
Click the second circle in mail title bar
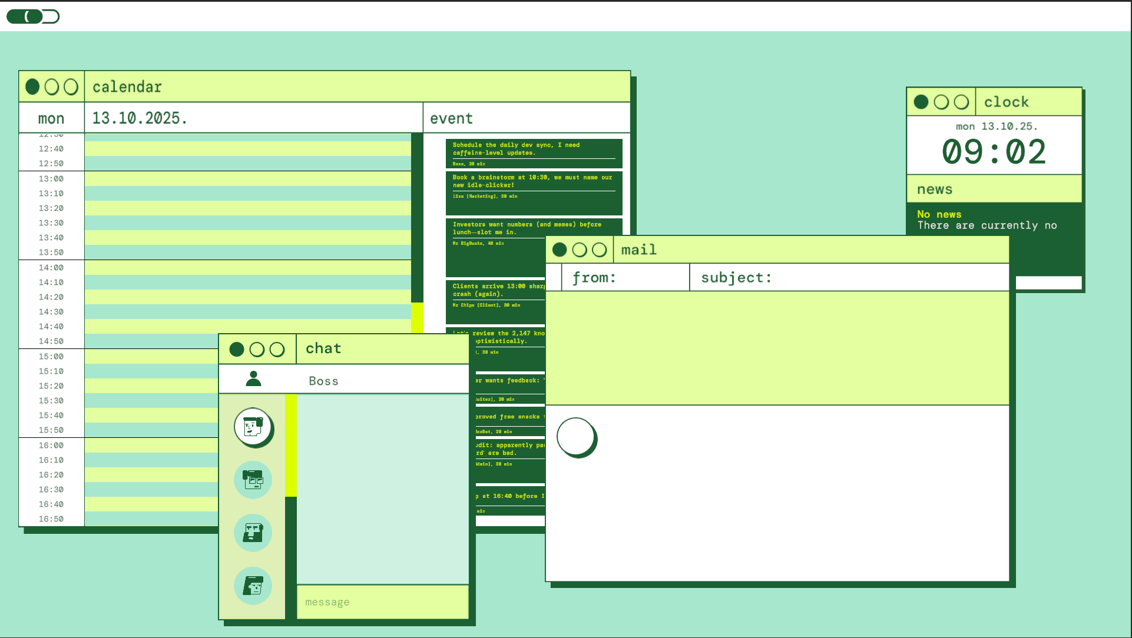pyautogui.click(x=580, y=250)
